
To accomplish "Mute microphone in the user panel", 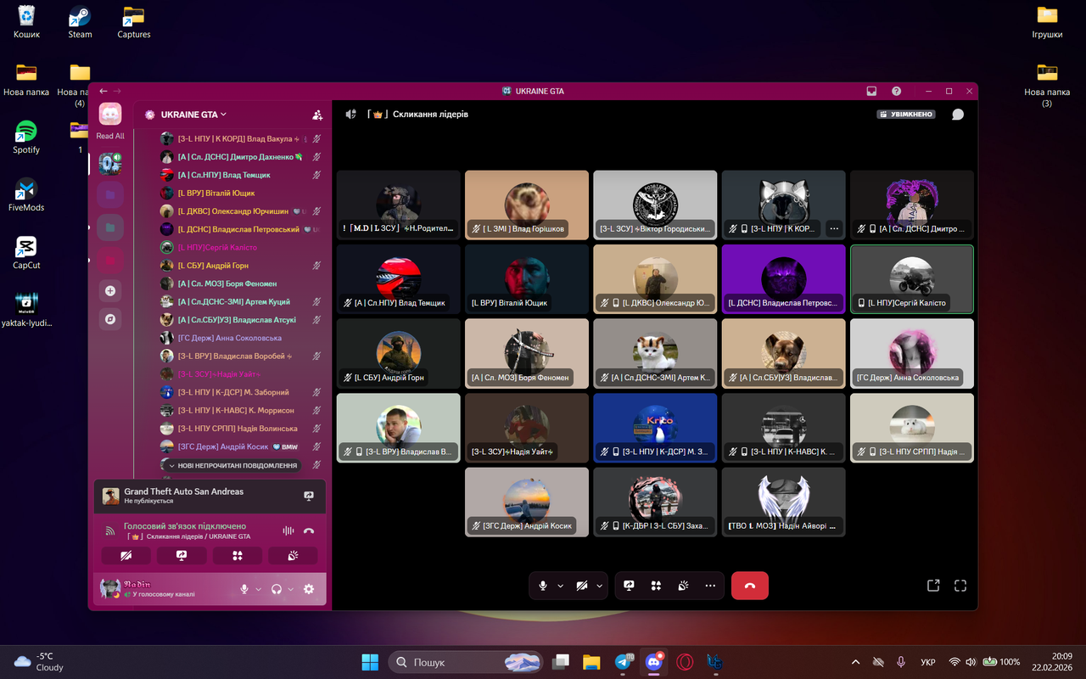I will [x=244, y=589].
